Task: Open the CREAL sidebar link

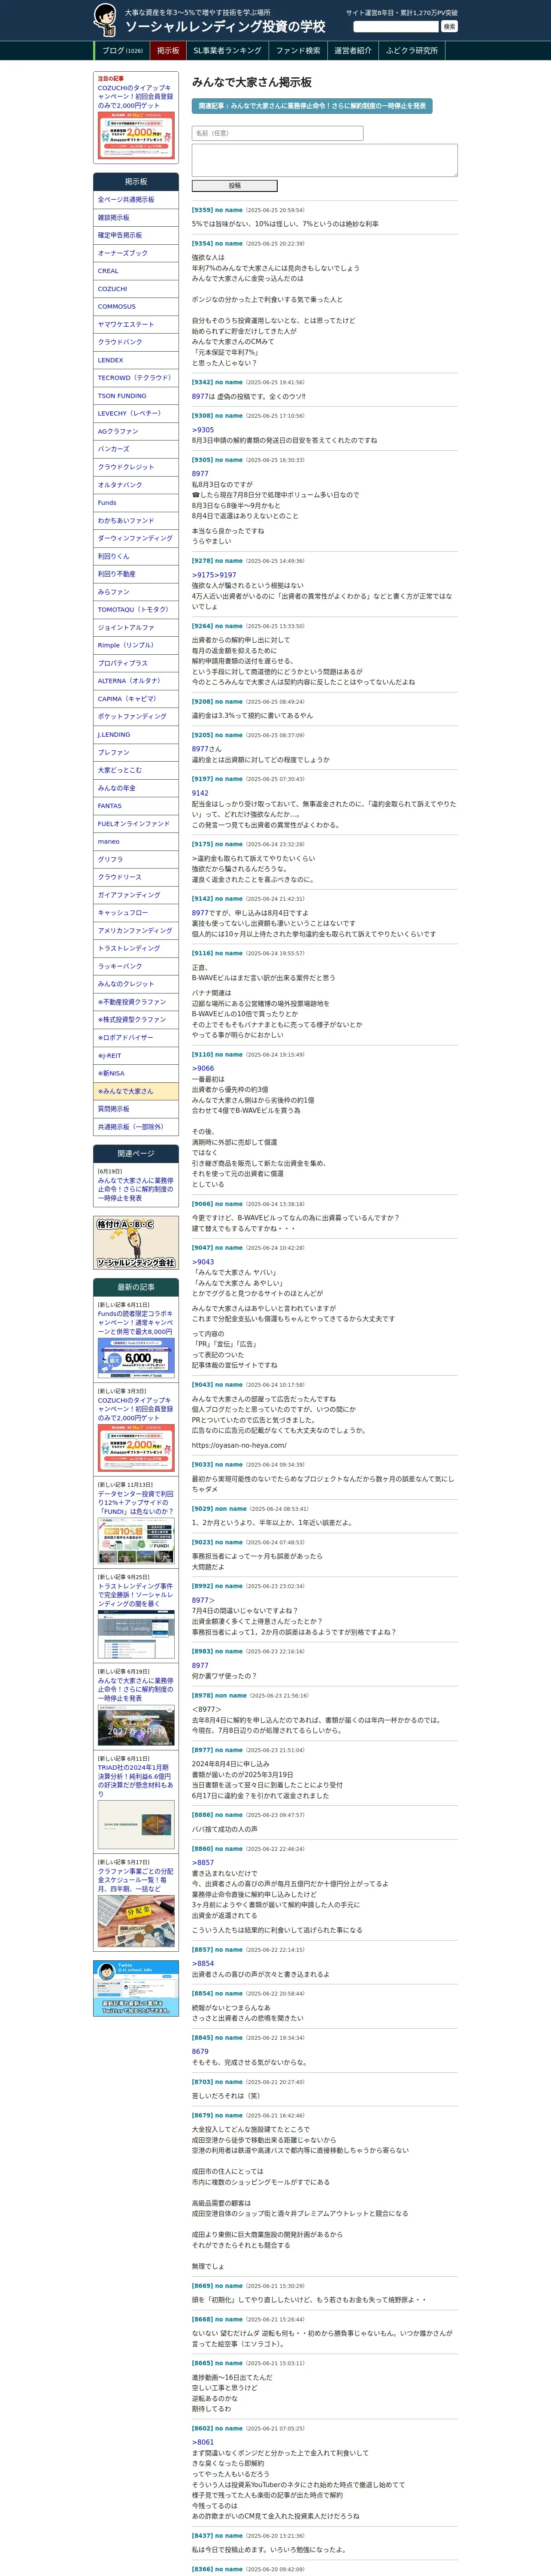Action: [136, 271]
